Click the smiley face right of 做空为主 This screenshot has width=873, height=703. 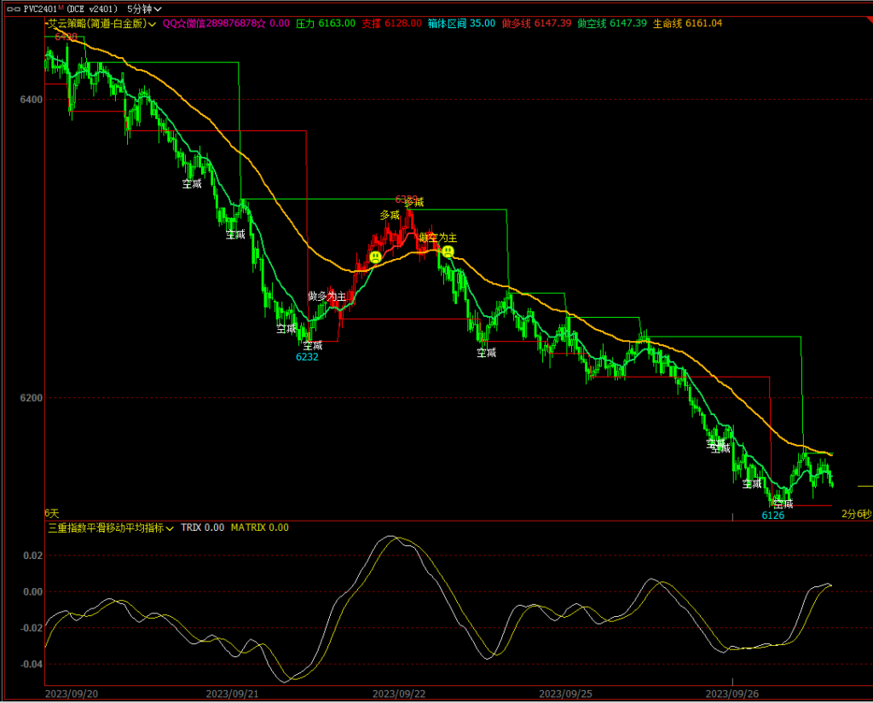click(x=448, y=251)
